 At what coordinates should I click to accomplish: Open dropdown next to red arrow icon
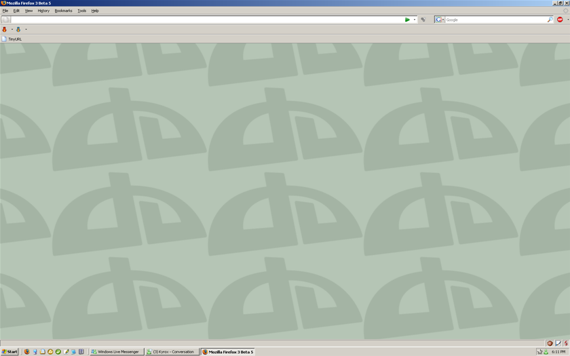coord(12,29)
